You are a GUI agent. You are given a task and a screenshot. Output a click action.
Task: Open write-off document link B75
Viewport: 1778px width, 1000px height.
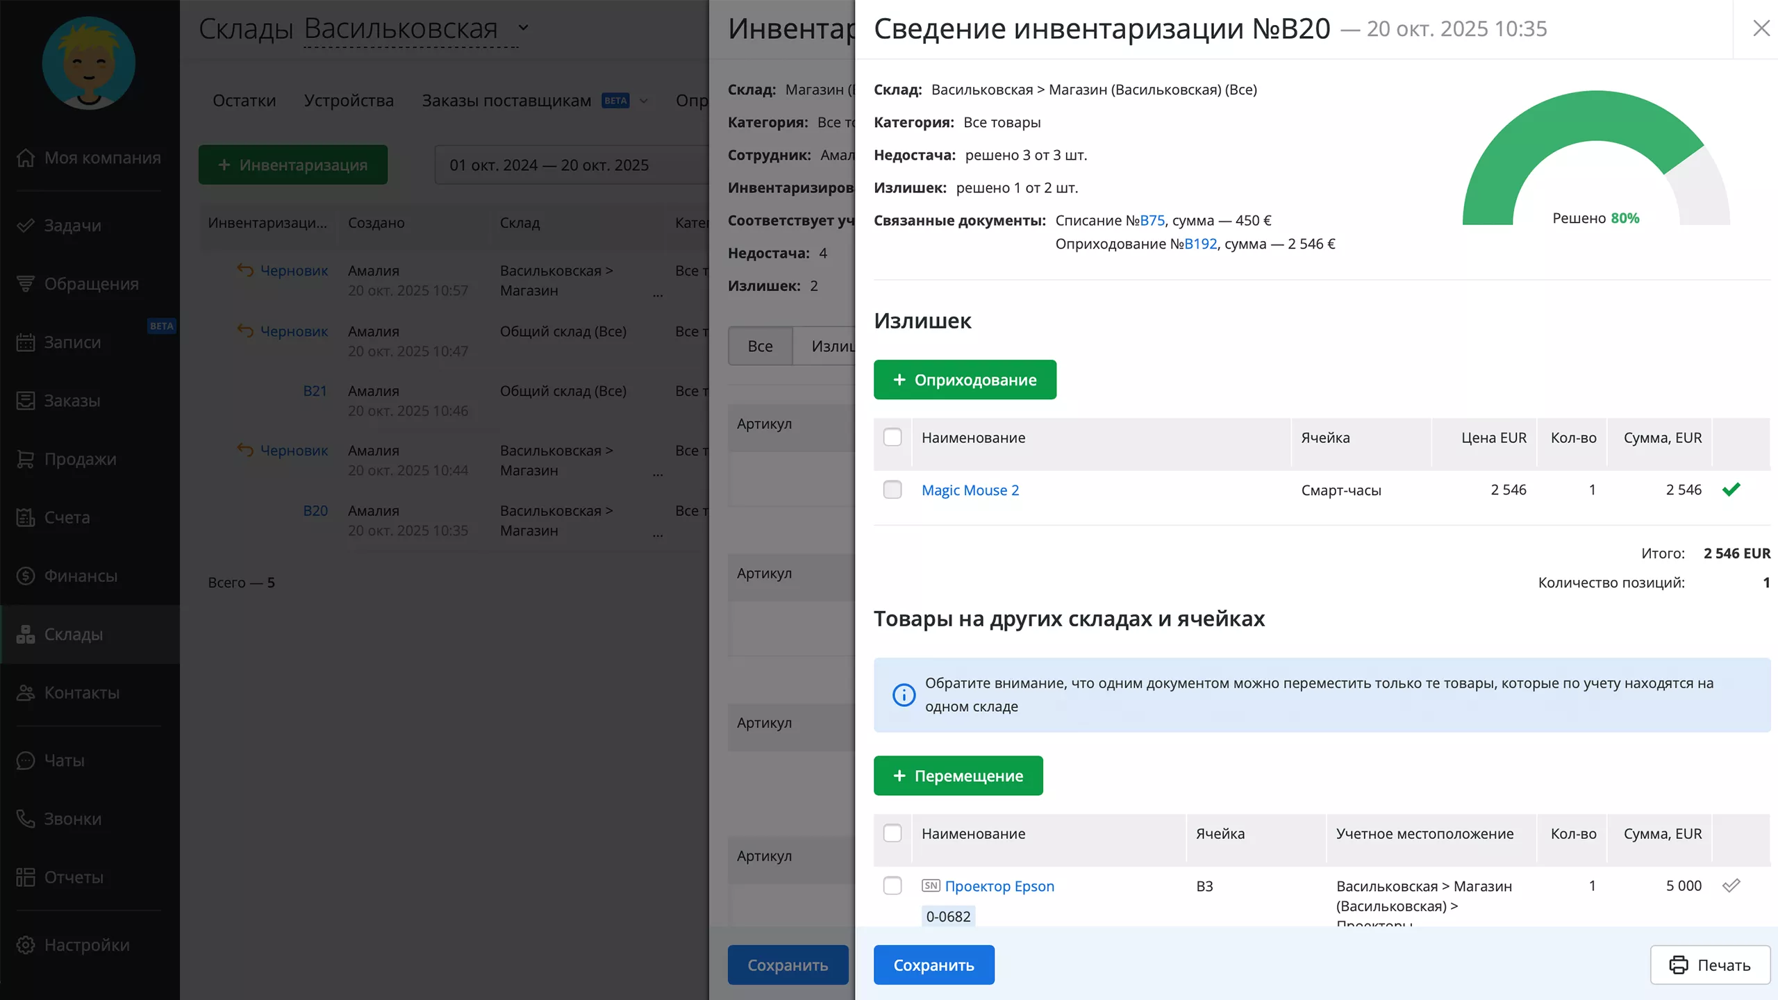pos(1152,220)
